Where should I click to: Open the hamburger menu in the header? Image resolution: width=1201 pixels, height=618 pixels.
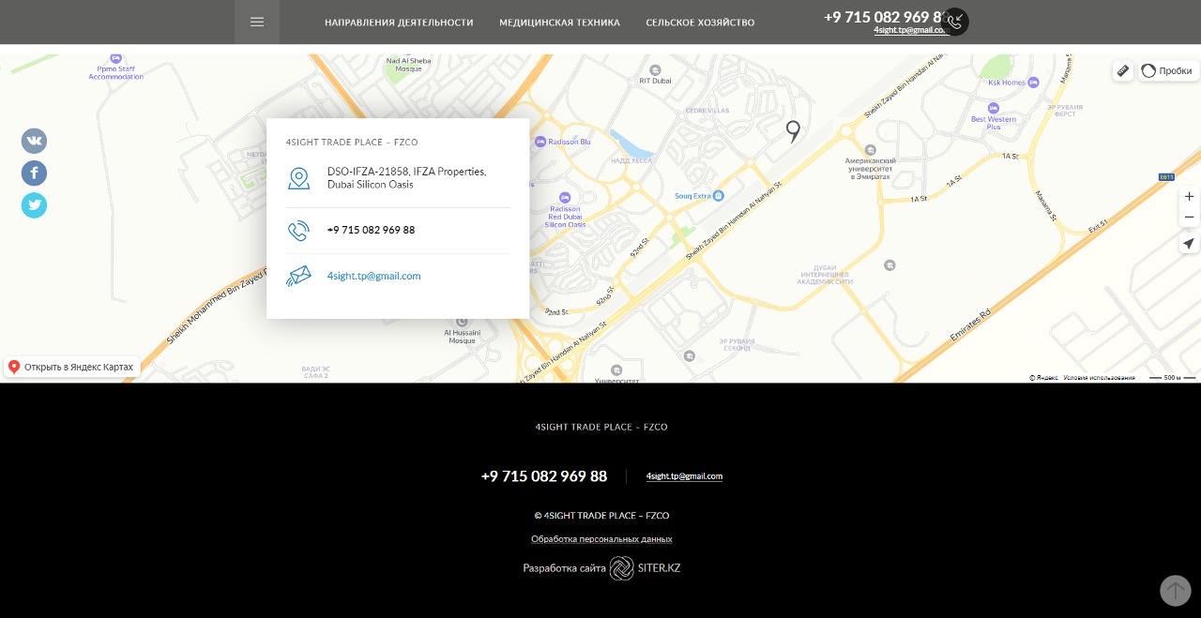(257, 22)
